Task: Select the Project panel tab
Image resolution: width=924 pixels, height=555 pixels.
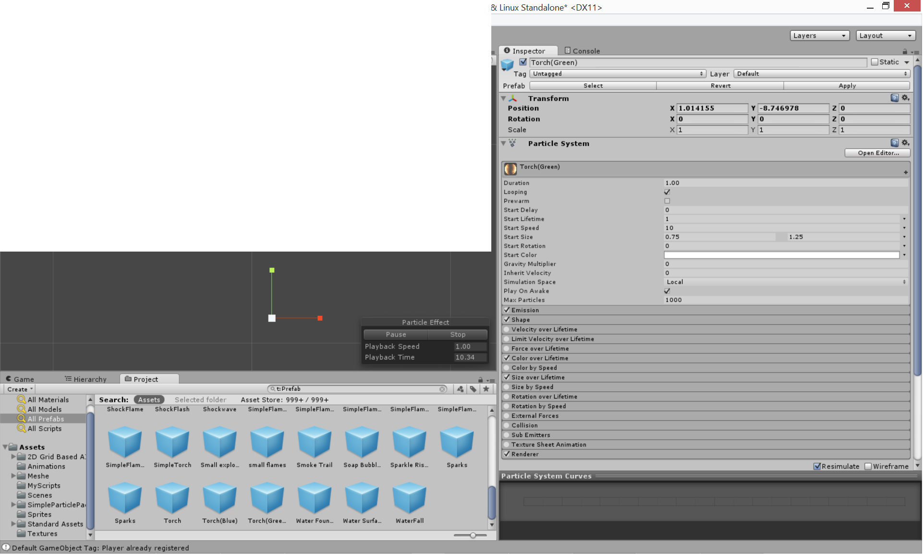Action: point(145,378)
